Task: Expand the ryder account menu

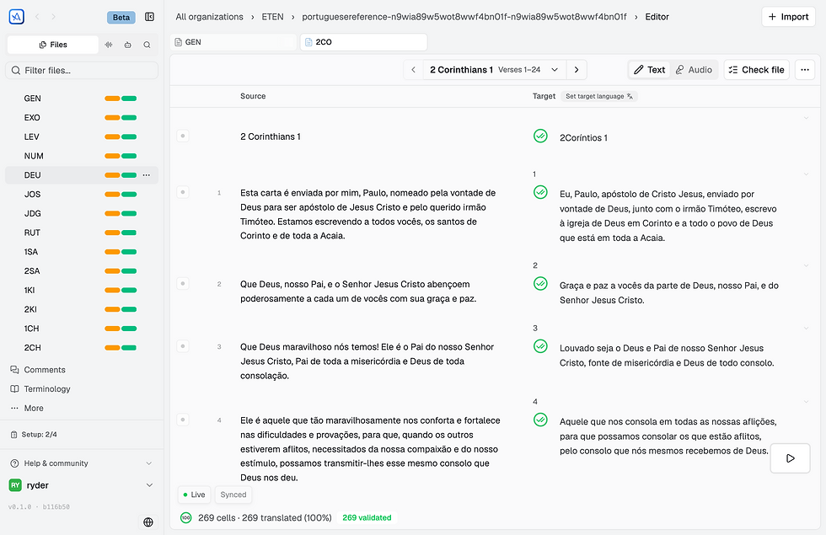Action: (x=82, y=485)
